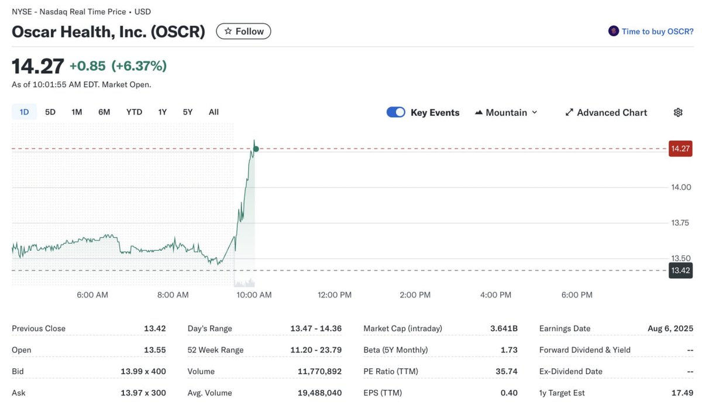Click the Bid value 13.99 x 400
Screen dimensions: 702x408
point(143,371)
